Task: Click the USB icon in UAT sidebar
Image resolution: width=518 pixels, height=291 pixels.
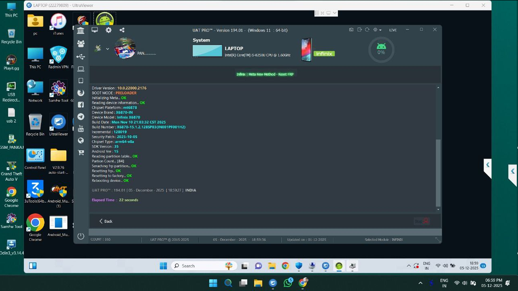Action: coord(81,57)
